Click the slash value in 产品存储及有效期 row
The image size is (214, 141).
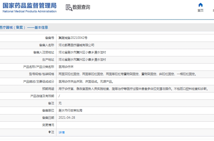coord(59,96)
